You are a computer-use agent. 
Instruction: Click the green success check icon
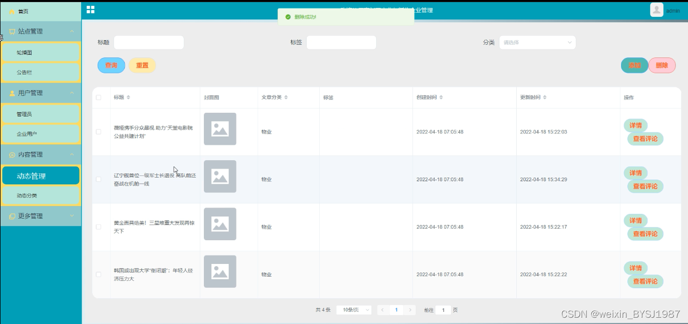pos(288,17)
